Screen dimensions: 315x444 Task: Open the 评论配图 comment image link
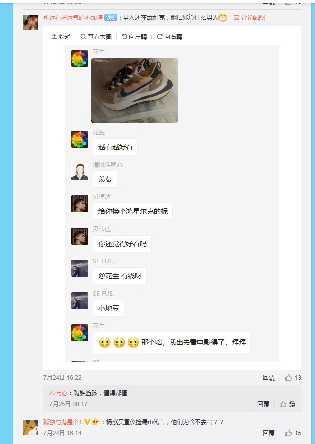coord(249,18)
